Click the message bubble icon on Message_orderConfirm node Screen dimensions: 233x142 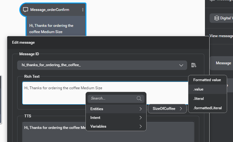[x=26, y=10]
